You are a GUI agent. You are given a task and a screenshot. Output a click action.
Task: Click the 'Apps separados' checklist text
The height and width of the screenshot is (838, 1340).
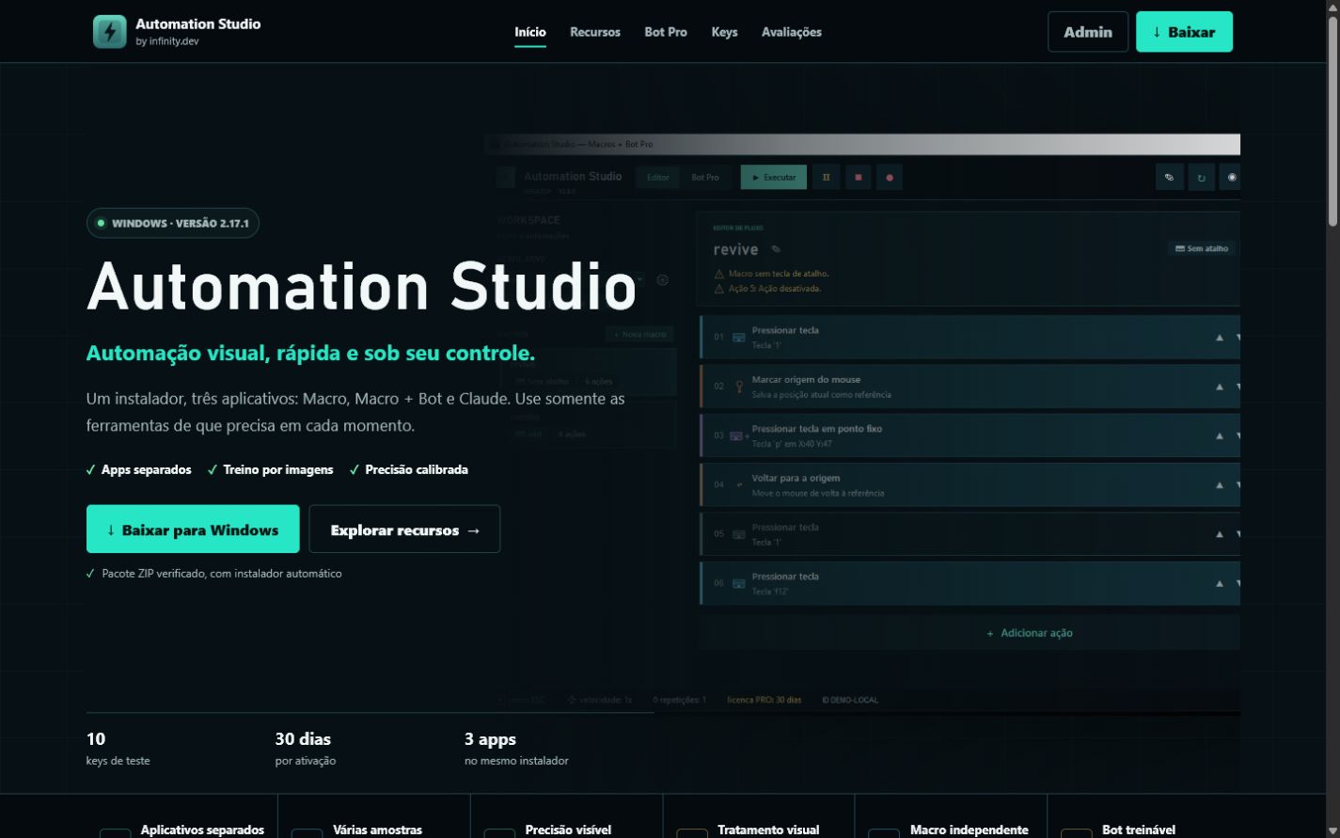click(x=146, y=469)
